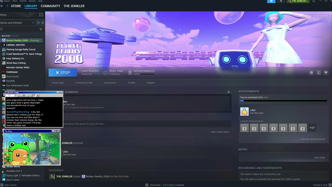Viewport: 332px width, 187px height.
Task: Select Drop Duchy in the library list
Action: 12,76
